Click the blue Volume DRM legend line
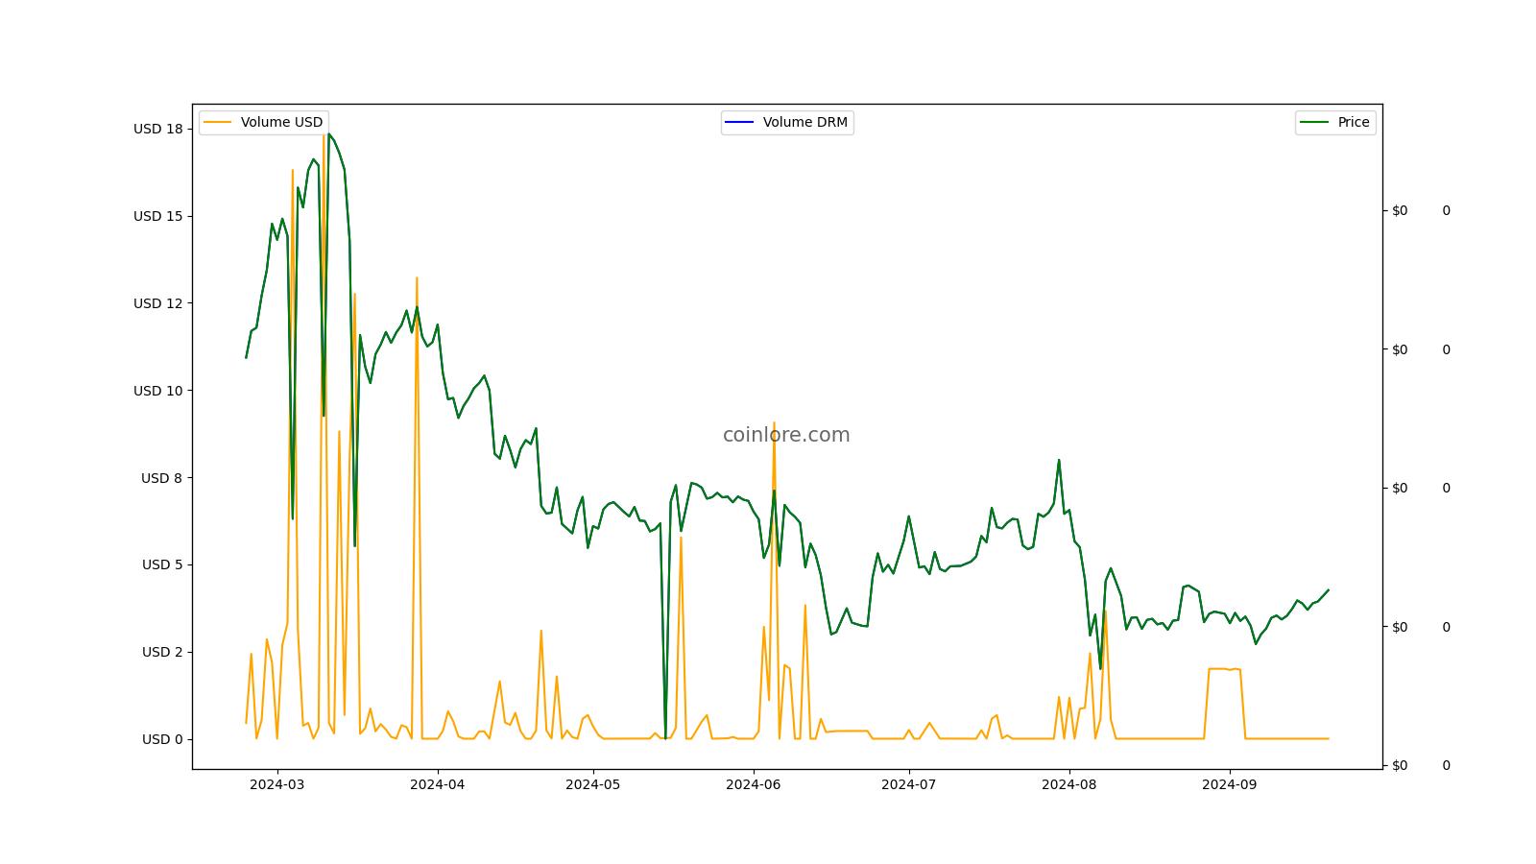Viewport: 1536px width, 864px height. point(740,122)
